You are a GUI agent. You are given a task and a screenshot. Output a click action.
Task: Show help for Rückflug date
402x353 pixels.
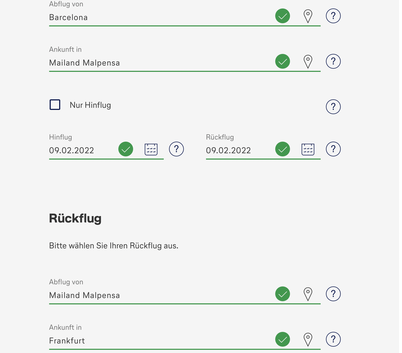click(x=333, y=149)
